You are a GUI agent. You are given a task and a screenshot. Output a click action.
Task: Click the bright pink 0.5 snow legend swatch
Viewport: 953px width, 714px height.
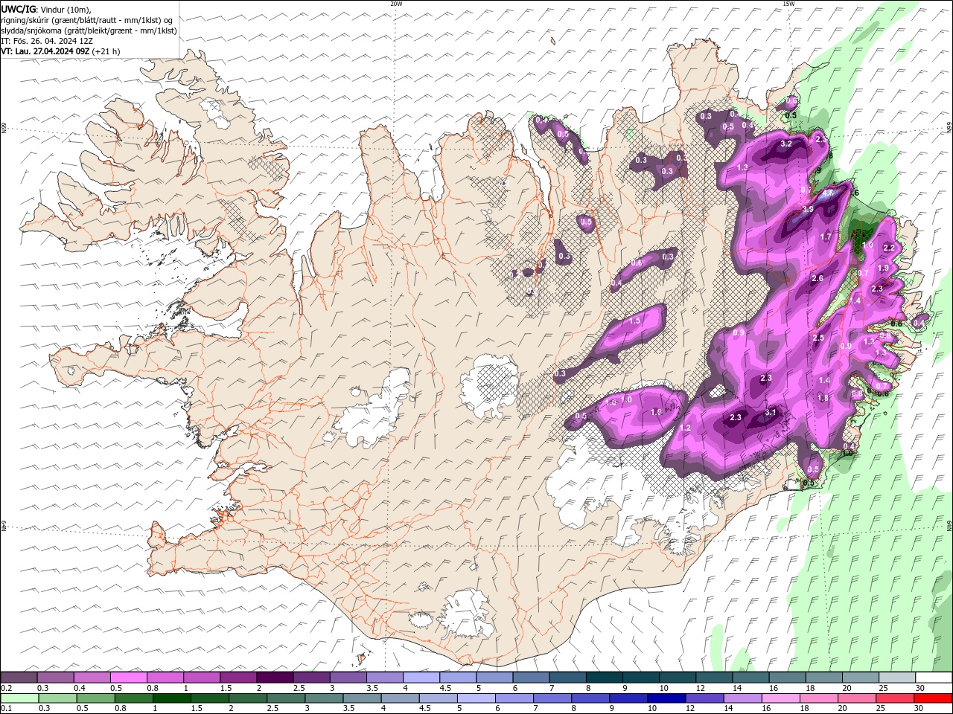(129, 678)
